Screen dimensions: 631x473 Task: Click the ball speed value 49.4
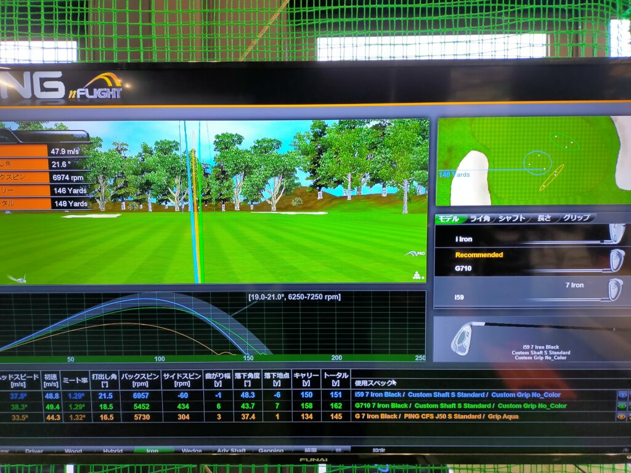tap(52, 407)
